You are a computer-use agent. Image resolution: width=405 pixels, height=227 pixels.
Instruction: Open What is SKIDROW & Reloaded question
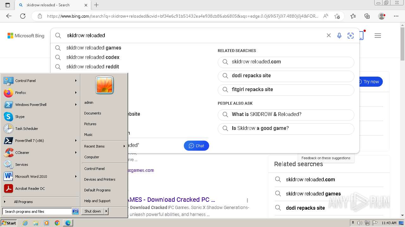tap(286, 114)
